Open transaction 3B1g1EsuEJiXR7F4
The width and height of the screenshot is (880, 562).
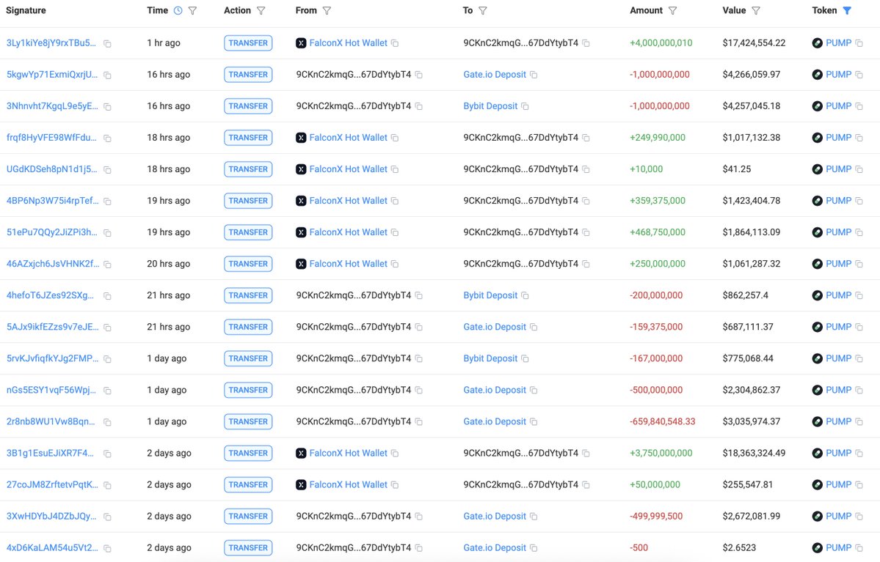coord(50,454)
